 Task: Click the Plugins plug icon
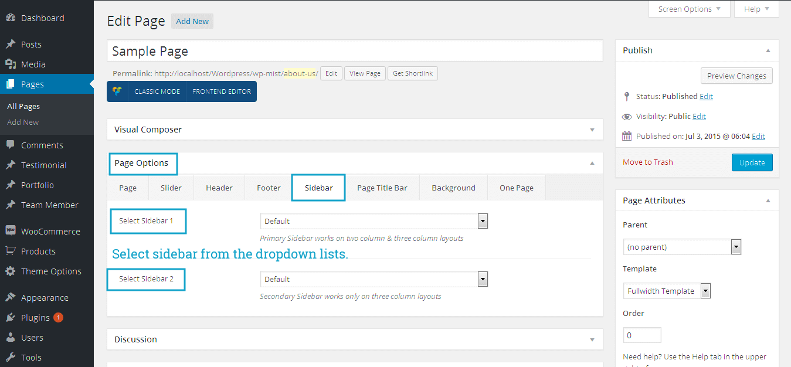(x=11, y=318)
